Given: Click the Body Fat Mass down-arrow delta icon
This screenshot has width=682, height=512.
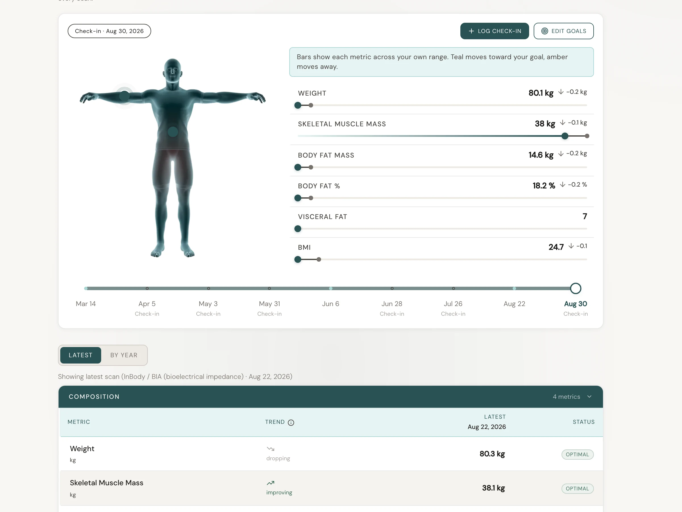Looking at the screenshot, I should (x=561, y=153).
